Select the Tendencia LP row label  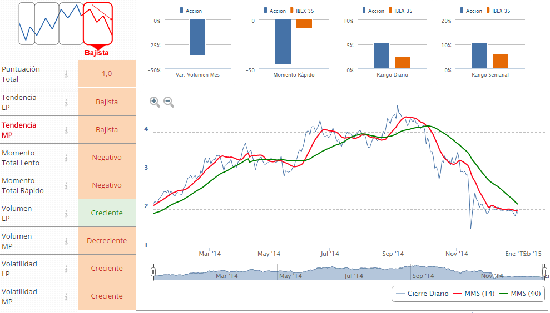(x=19, y=102)
